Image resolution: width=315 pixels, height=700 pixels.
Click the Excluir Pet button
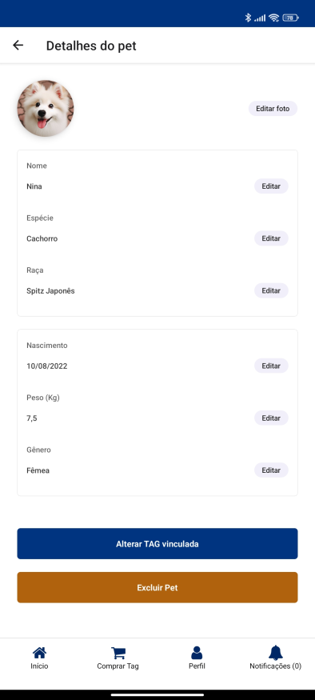click(157, 587)
